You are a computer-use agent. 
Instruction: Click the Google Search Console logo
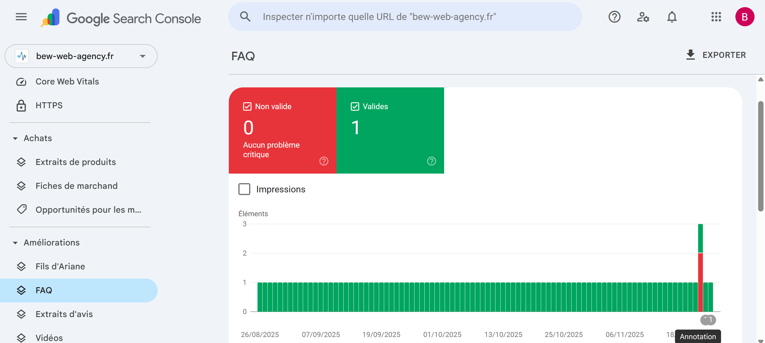coord(121,18)
